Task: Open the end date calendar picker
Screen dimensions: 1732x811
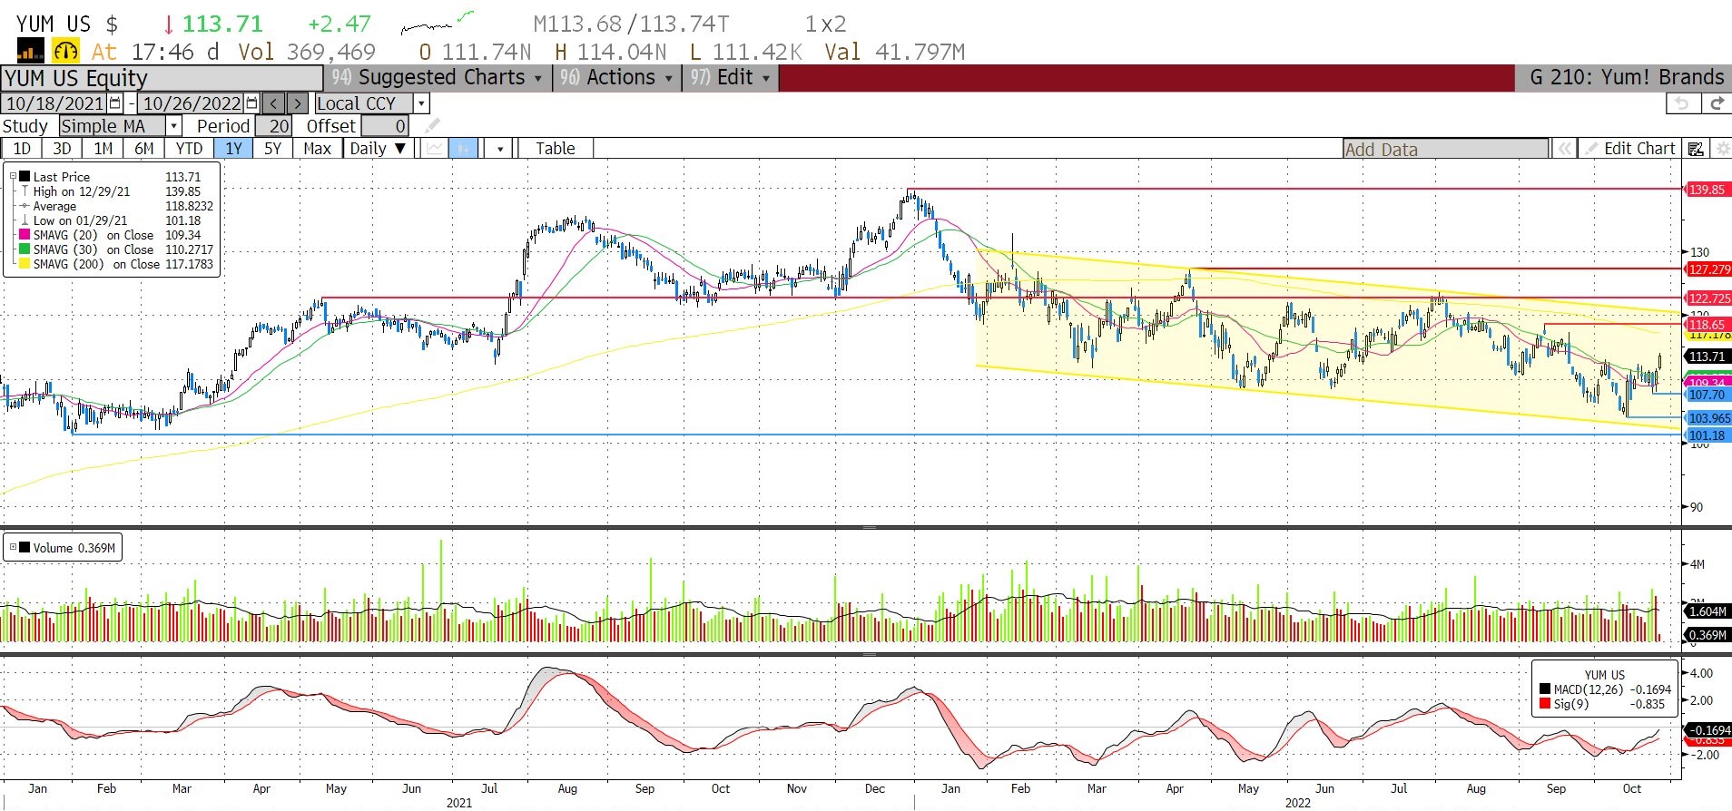Action: click(252, 103)
